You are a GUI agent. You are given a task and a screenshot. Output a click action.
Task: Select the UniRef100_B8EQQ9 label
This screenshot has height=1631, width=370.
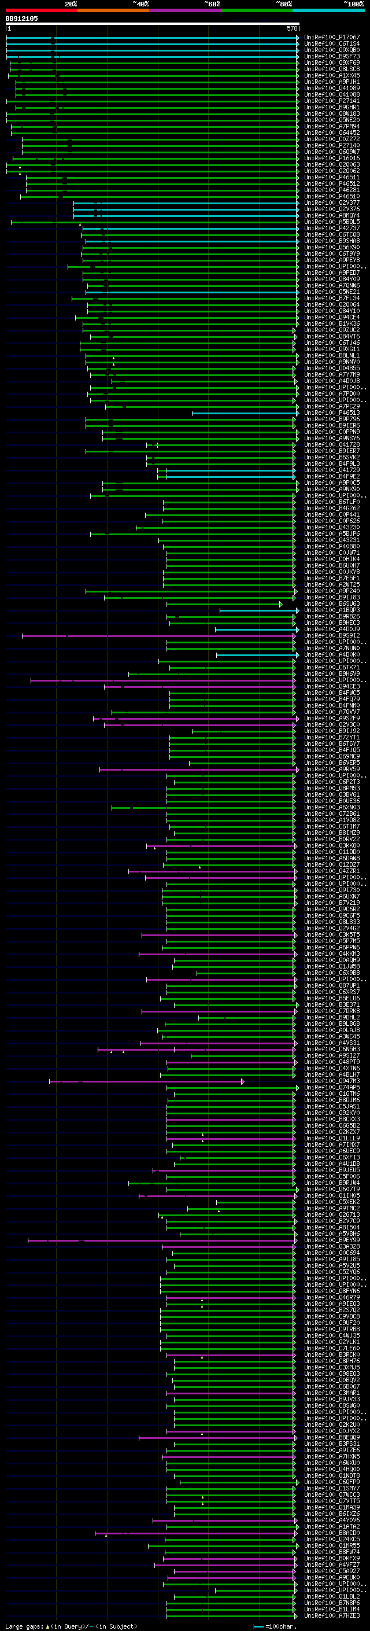pyautogui.click(x=332, y=1437)
